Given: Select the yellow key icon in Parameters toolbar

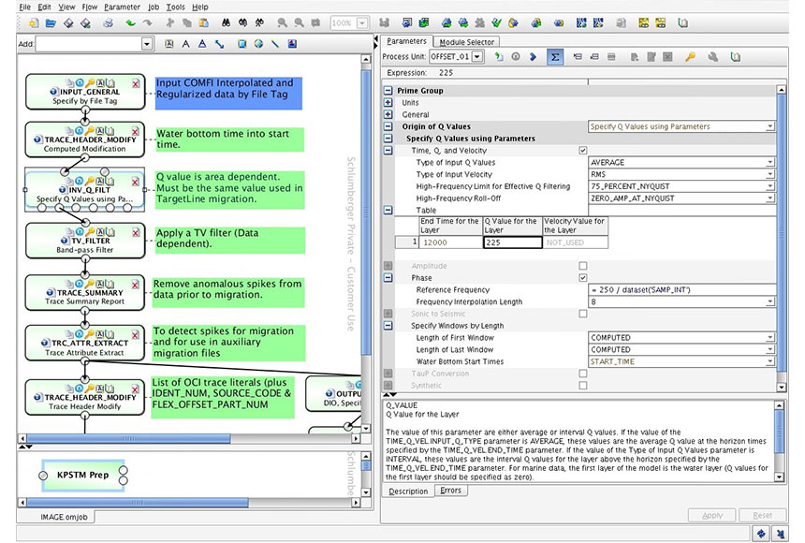Looking at the screenshot, I should 690,57.
